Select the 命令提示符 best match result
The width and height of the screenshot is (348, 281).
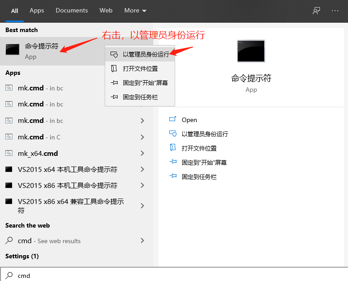[53, 51]
